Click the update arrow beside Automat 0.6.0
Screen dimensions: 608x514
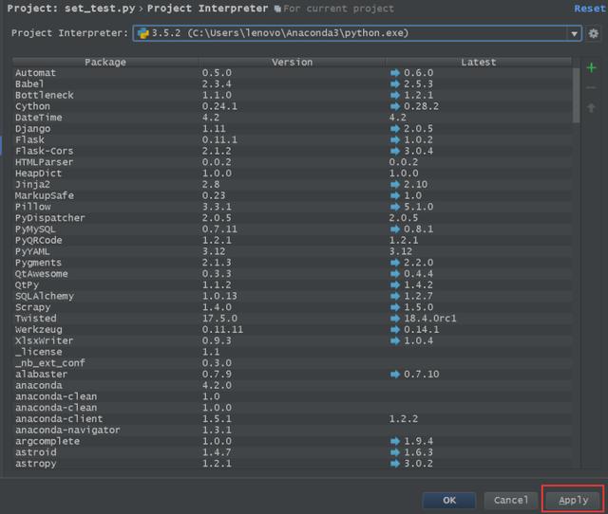tap(395, 73)
